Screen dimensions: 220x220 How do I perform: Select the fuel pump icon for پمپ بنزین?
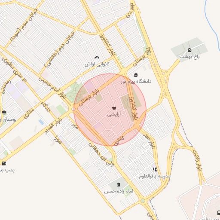pos(4,163)
